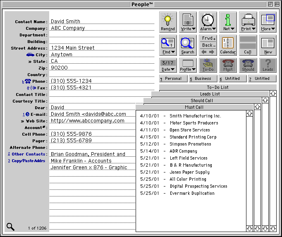
Task: Switch to the Business tab
Action: 203,79
